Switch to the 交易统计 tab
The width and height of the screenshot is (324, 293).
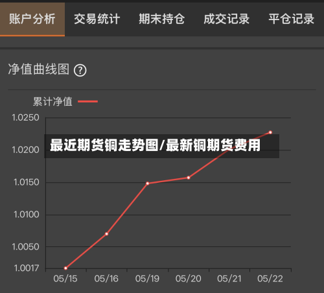point(97,19)
